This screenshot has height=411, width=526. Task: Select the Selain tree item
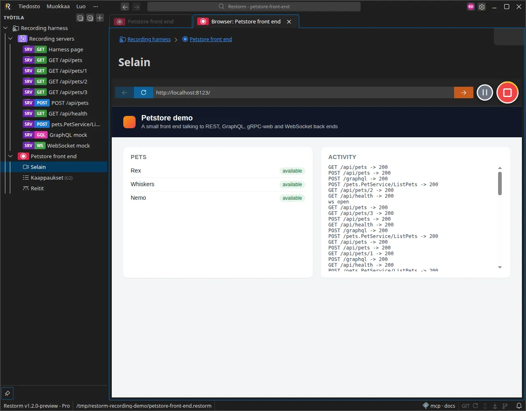tap(54, 167)
